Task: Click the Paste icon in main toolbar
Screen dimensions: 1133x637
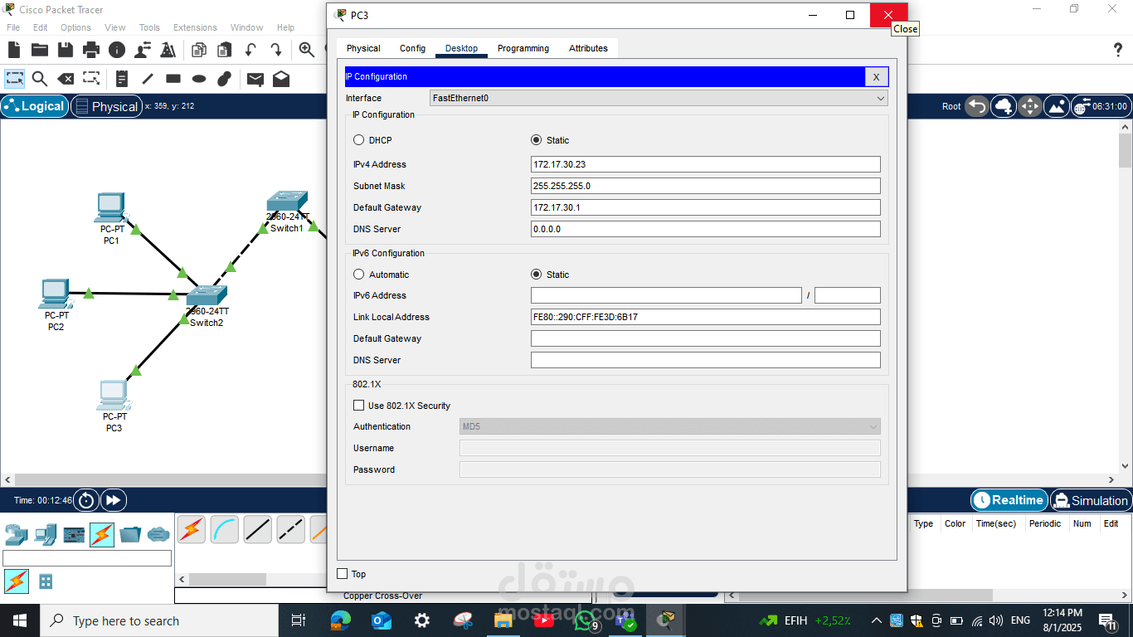Action: pos(225,50)
